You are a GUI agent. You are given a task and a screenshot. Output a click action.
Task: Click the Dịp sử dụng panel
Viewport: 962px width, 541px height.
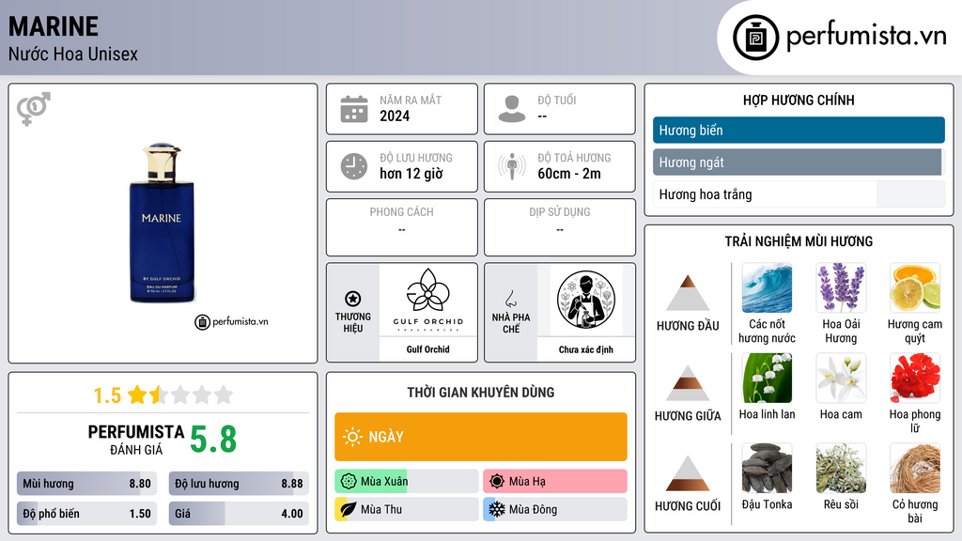[560, 227]
